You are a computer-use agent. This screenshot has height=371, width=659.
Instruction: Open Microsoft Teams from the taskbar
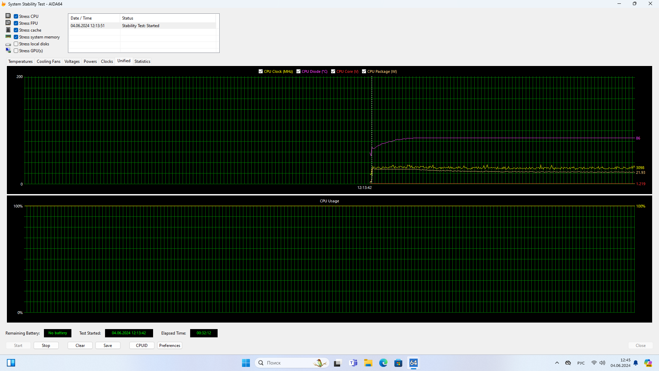[353, 363]
